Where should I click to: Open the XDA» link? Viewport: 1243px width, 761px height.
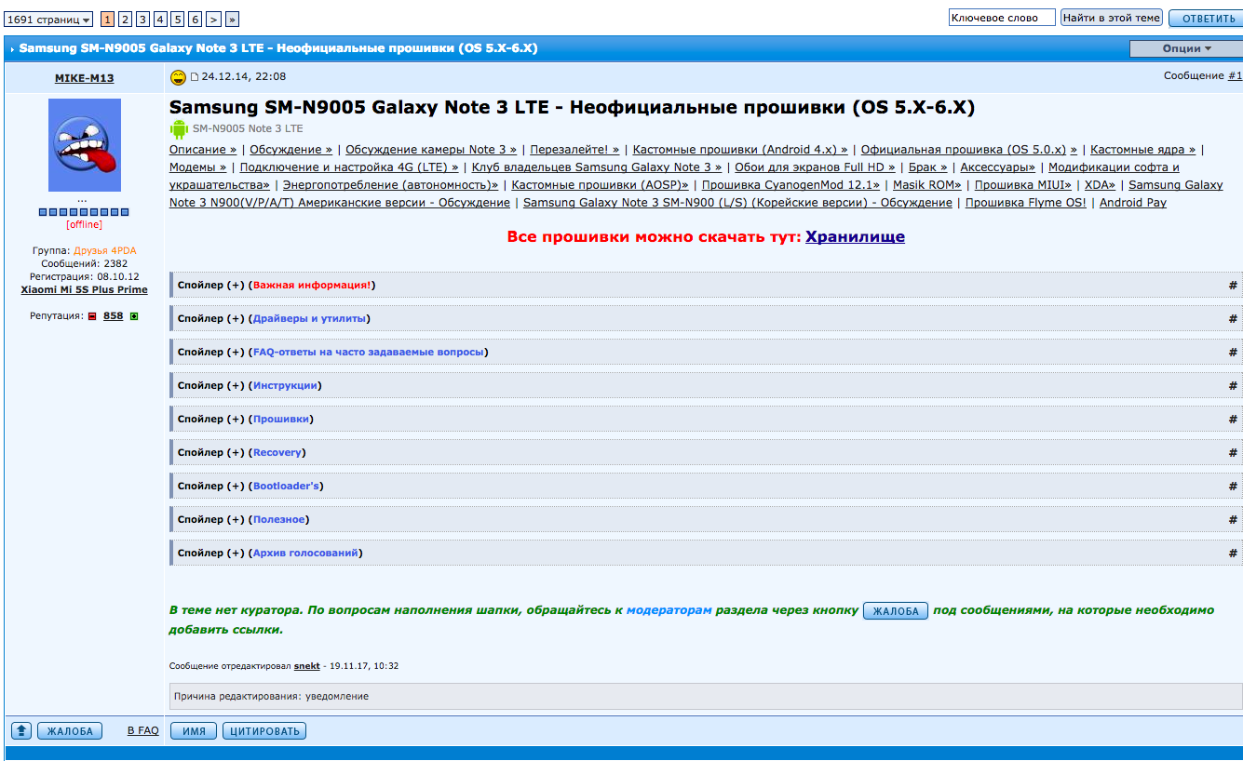click(1101, 185)
